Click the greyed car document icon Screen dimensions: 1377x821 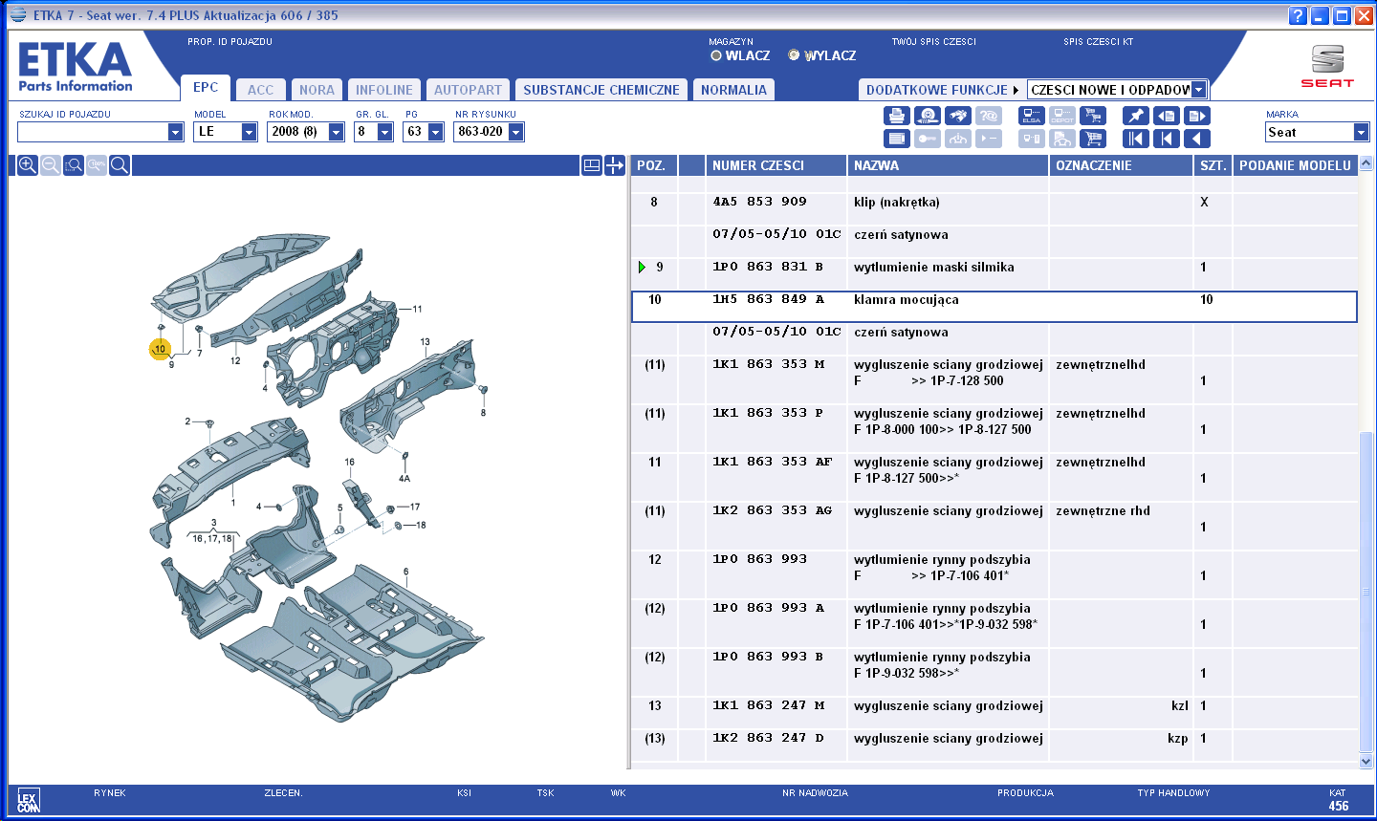(x=1062, y=139)
